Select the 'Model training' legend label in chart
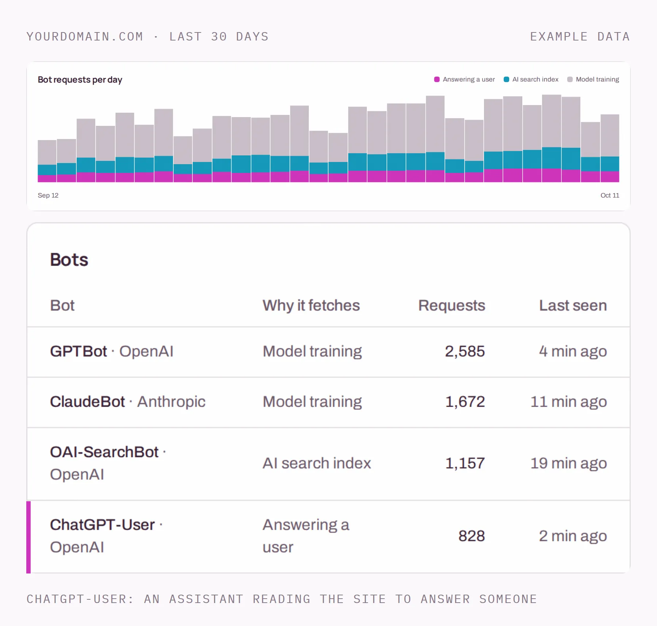This screenshot has width=657, height=626. tap(597, 80)
